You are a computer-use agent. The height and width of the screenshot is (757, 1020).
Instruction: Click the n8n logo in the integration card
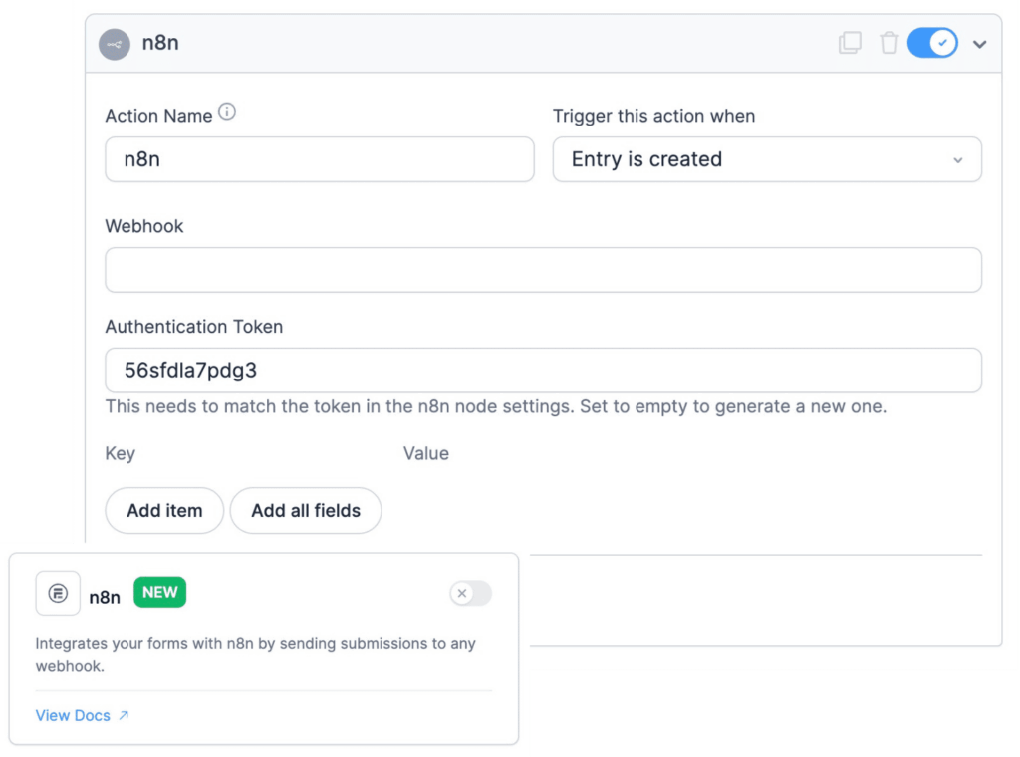coord(57,593)
